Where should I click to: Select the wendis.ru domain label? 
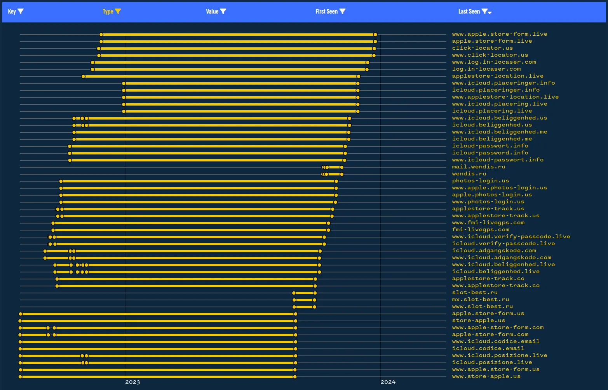coord(469,174)
